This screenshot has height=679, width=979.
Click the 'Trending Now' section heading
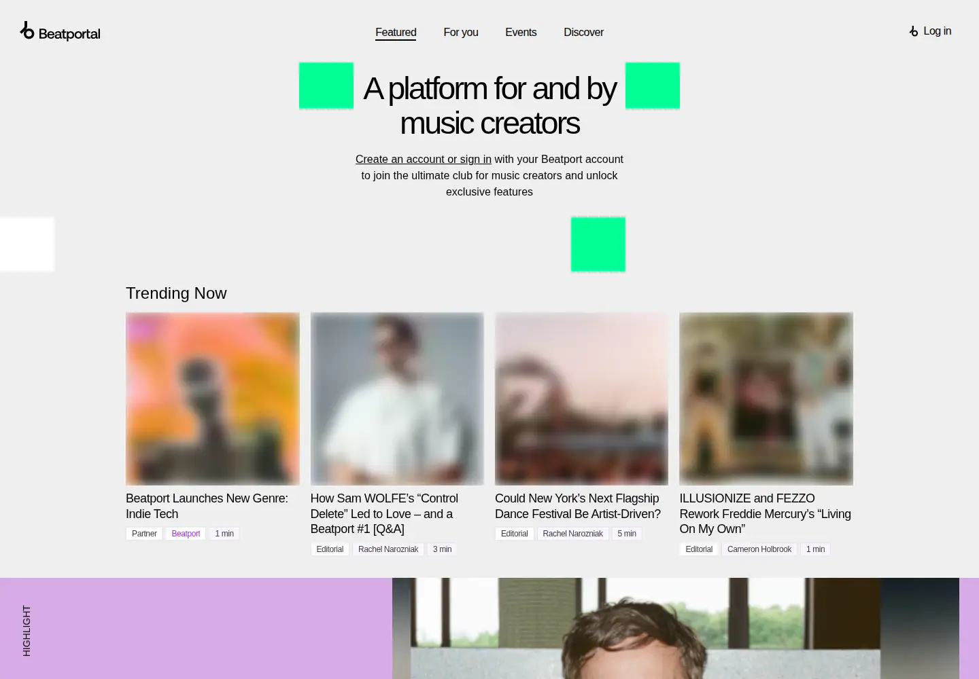pyautogui.click(x=176, y=293)
